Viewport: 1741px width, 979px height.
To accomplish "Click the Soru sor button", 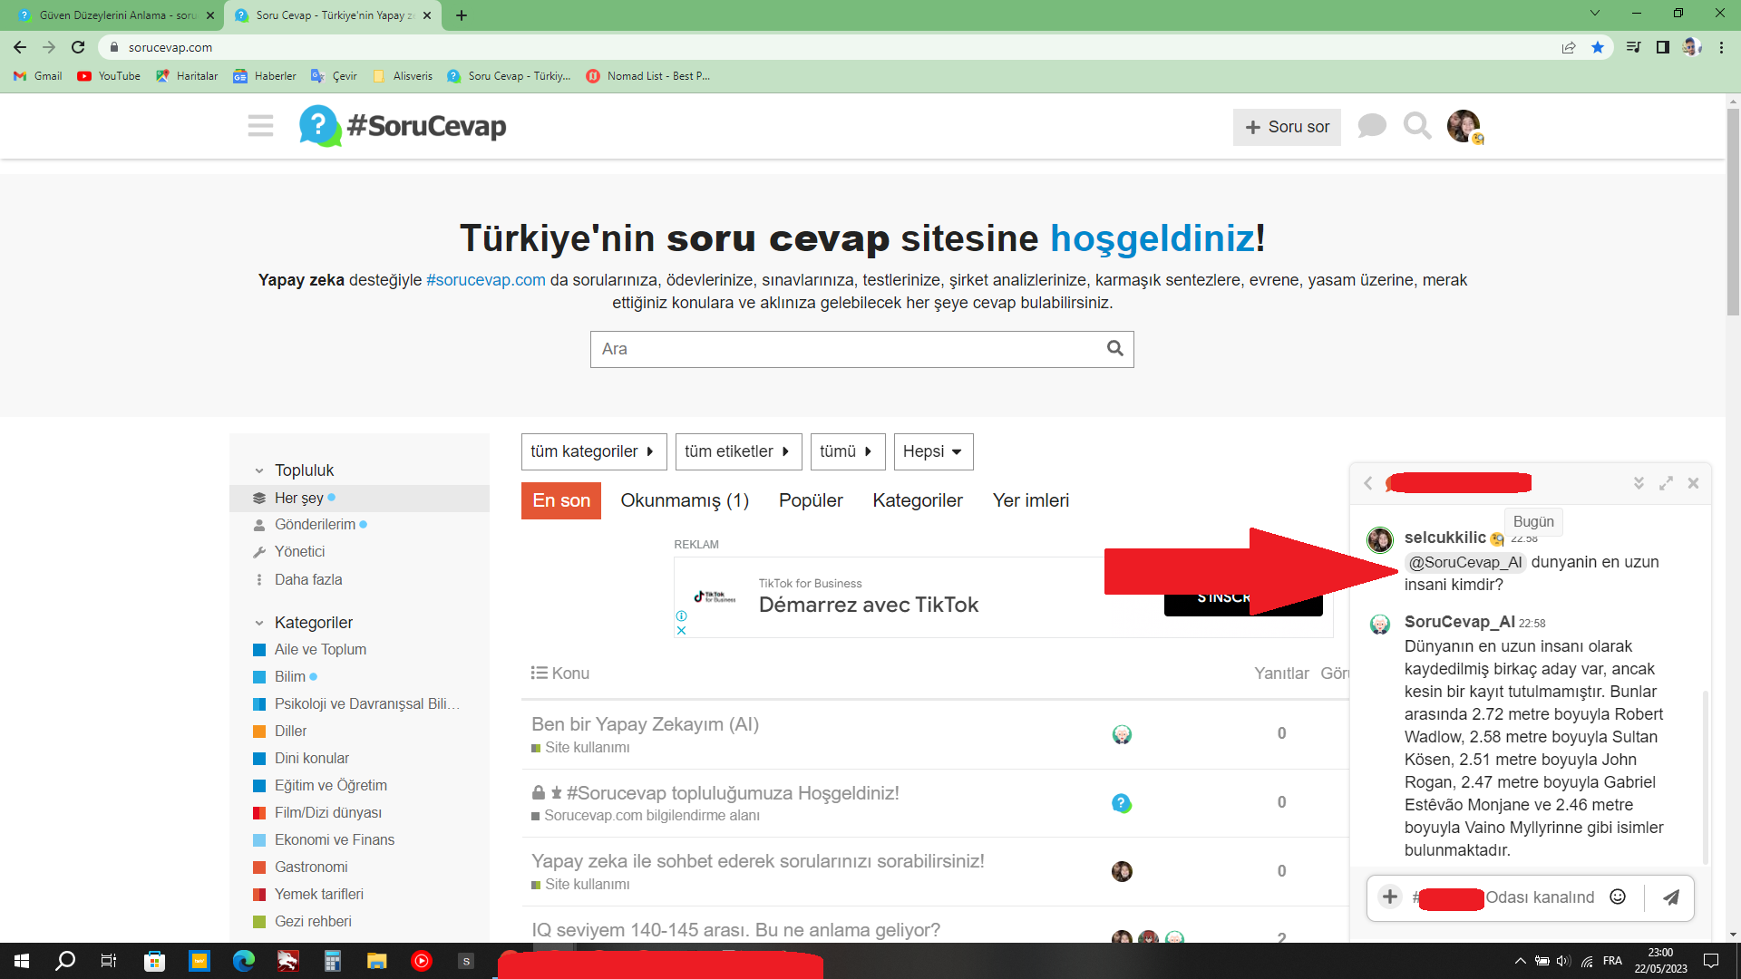I will 1287,127.
